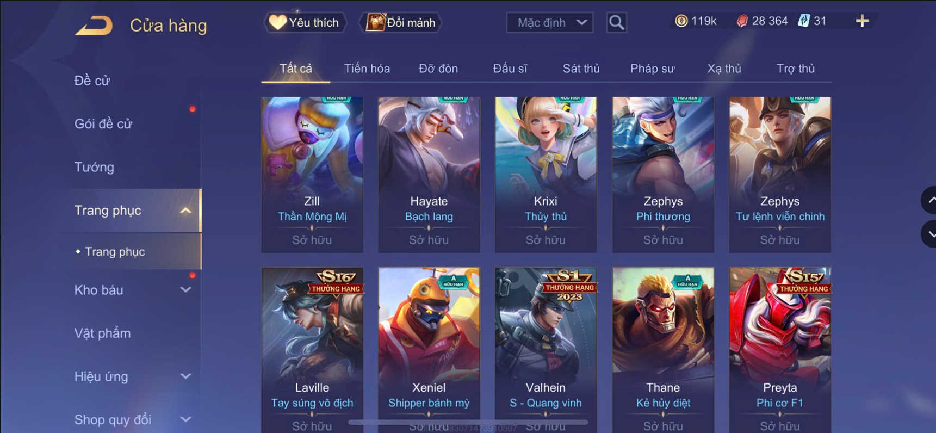The width and height of the screenshot is (936, 433).
Task: Select Gói đề cử in sidebar
Action: [103, 123]
